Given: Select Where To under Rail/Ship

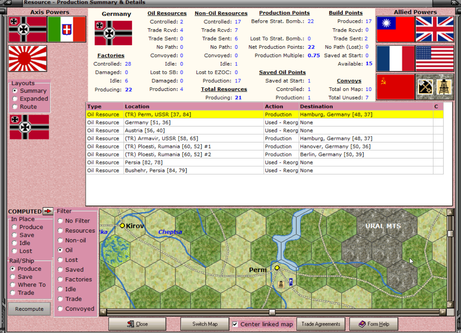Looking at the screenshot, I should (x=28, y=285).
